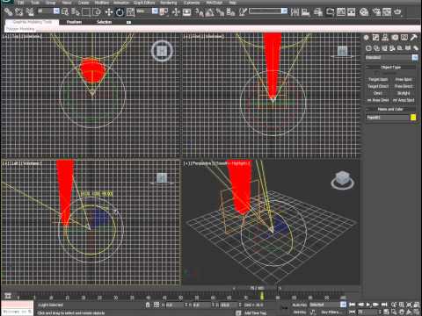
Task: Toggle Angle Snap
Action: coord(209,12)
